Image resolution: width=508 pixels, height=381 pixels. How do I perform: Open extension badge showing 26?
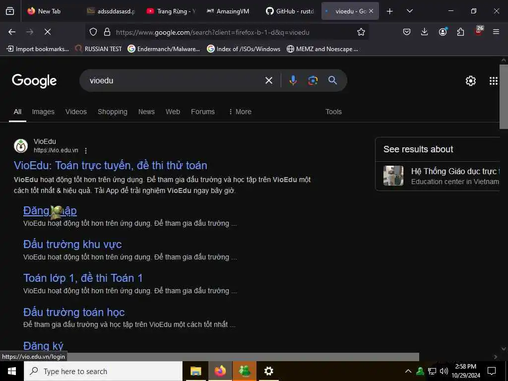[479, 30]
